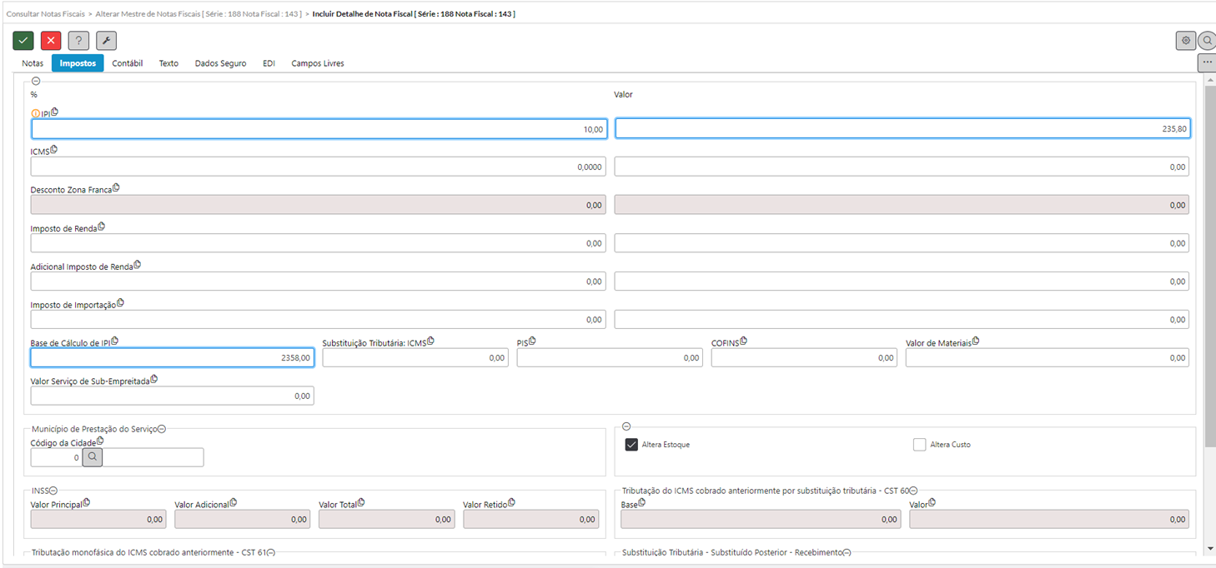Click the three-dots more options button
The image size is (1216, 568).
pos(1207,62)
